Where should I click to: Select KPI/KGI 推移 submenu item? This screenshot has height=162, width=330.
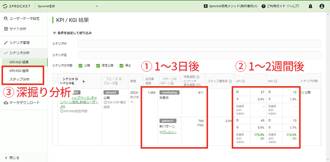tap(19, 71)
